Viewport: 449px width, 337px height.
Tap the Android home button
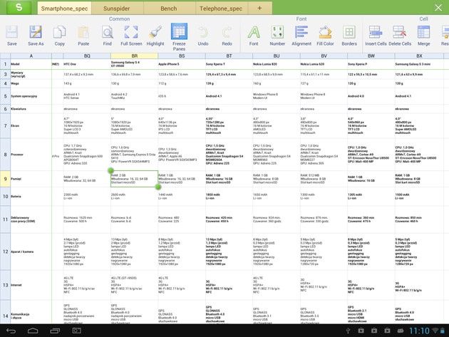[x=33, y=331]
